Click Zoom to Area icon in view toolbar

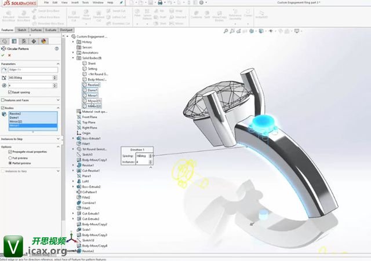[232, 31]
